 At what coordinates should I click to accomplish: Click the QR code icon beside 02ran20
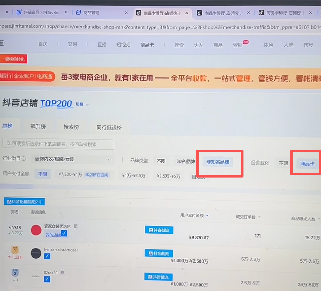click(62, 273)
